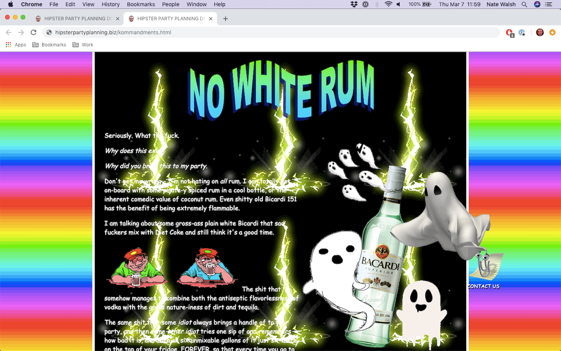Click the NO WHITE RUM heading graphic
This screenshot has width=561, height=351.
(x=281, y=91)
